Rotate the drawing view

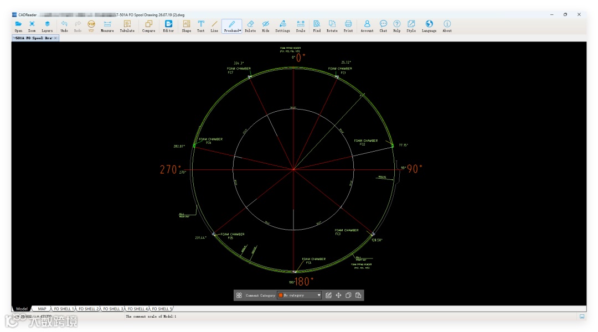click(x=332, y=26)
